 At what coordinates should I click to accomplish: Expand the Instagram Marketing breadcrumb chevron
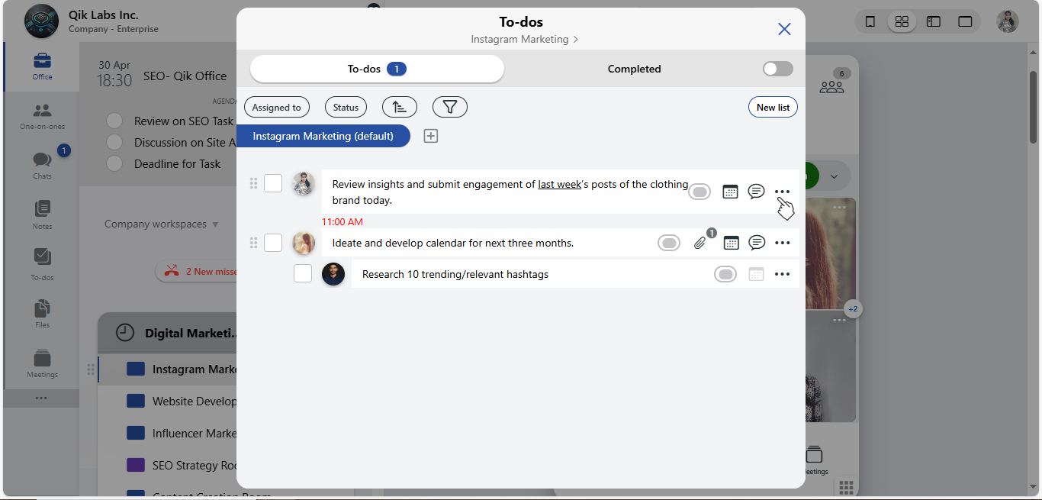coord(576,40)
